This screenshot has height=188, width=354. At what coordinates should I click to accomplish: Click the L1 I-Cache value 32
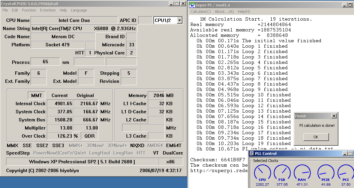(x=156, y=103)
